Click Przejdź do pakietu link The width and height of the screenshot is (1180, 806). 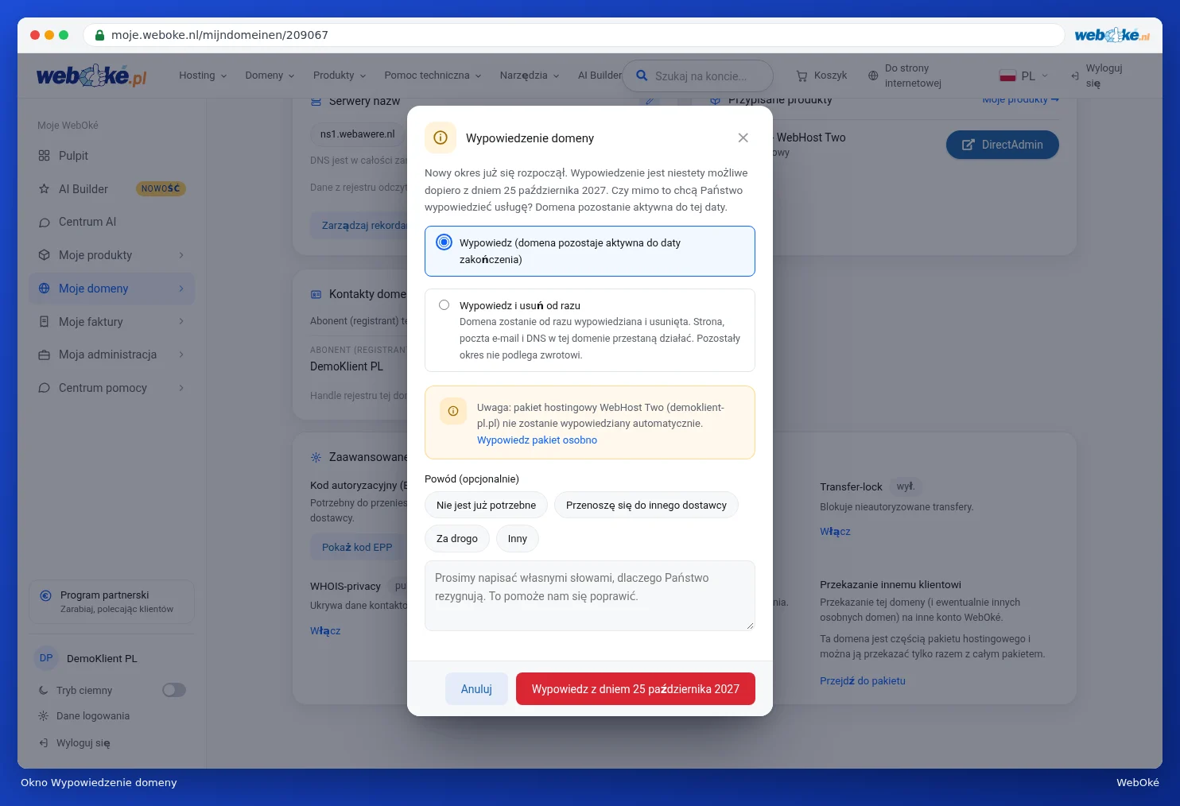point(863,681)
